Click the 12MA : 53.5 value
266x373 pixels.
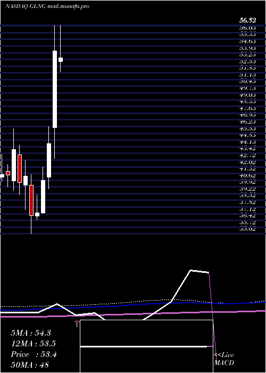(x=34, y=344)
